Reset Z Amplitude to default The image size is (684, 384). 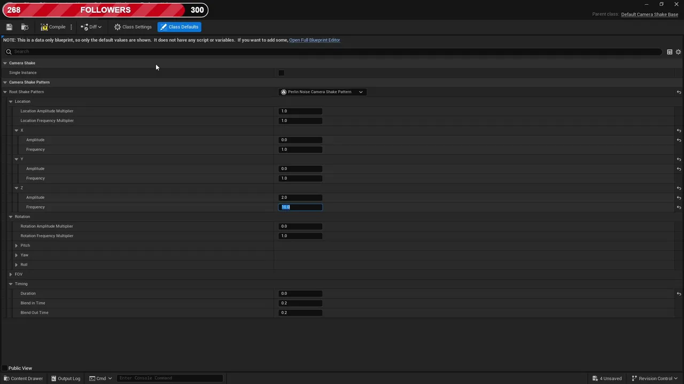click(679, 197)
